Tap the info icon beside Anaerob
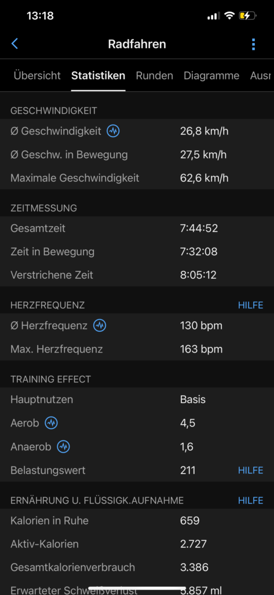 click(63, 447)
